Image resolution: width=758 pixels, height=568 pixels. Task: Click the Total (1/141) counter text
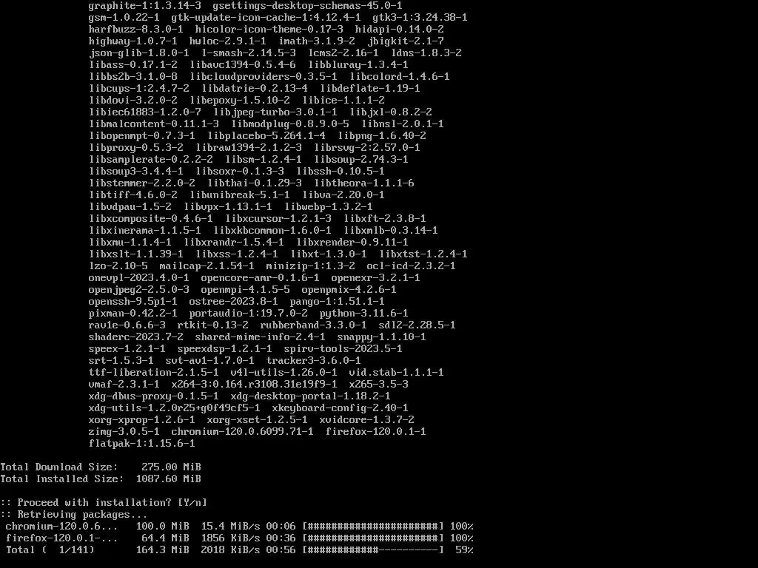click(x=50, y=550)
